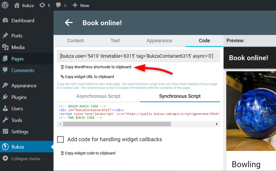This screenshot has height=171, width=276.
Task: Enable Add code for handling widget callbacks
Action: (60, 139)
